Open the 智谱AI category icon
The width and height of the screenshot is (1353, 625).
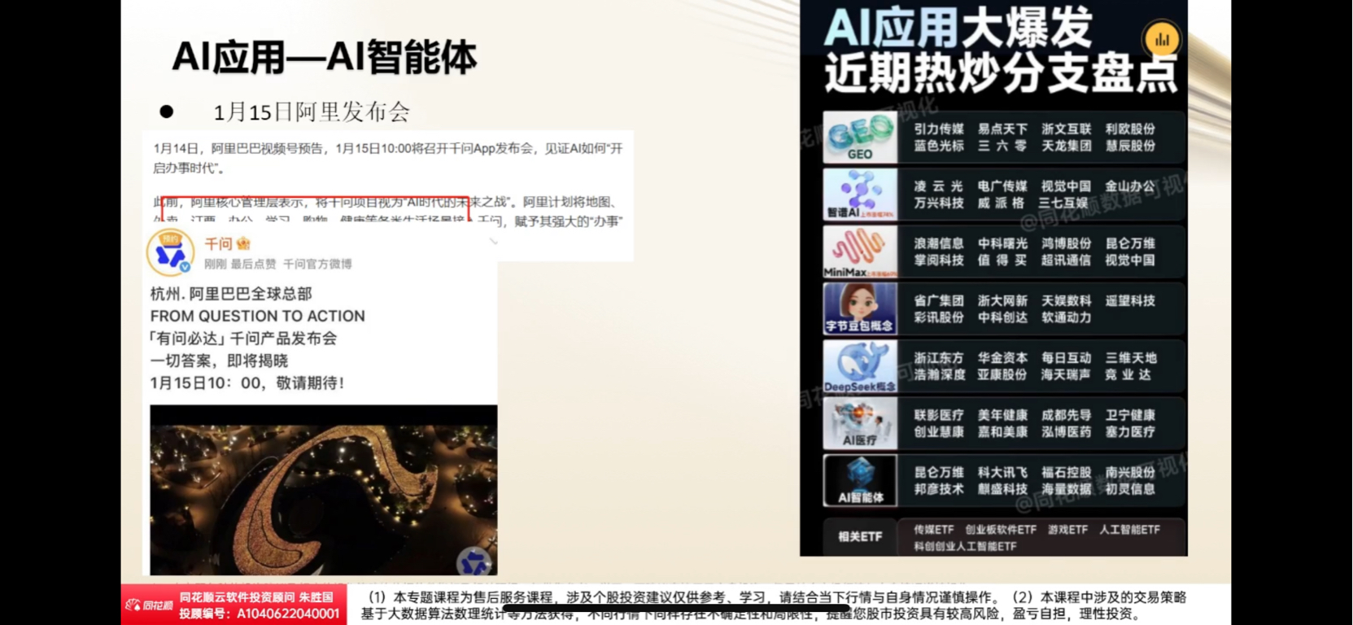[860, 194]
